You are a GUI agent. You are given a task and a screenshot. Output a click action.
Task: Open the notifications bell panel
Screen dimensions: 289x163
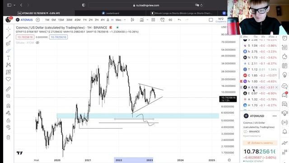285,132
